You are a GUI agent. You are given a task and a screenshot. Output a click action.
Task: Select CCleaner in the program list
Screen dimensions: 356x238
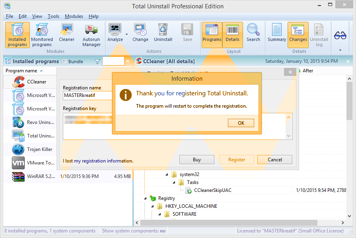tap(30, 82)
